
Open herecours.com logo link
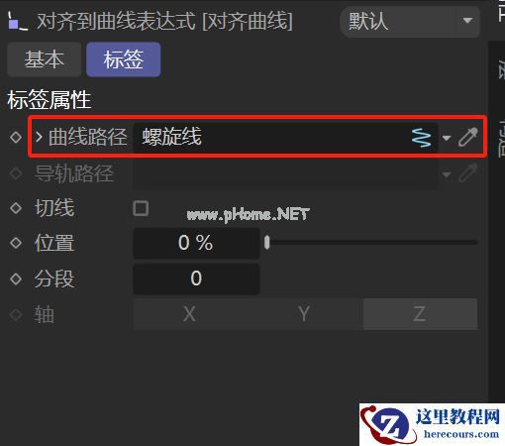[432, 424]
